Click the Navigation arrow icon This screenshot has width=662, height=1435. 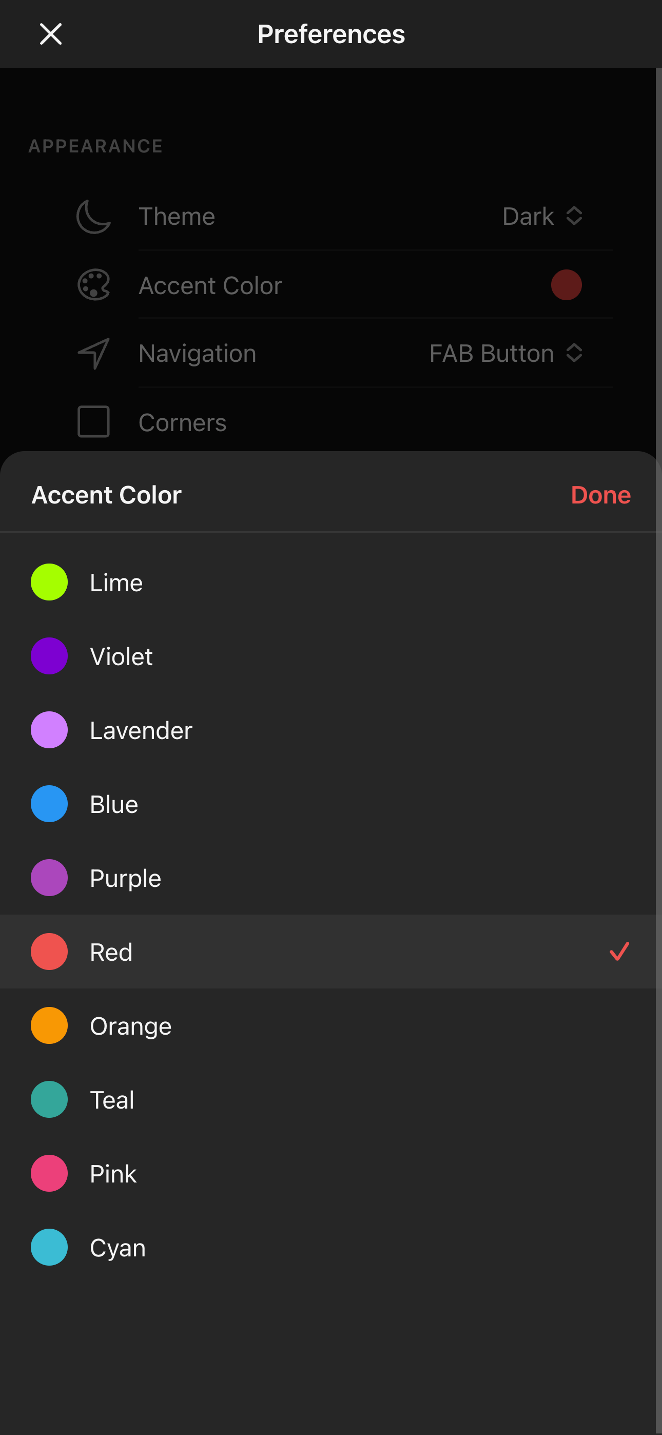[93, 353]
